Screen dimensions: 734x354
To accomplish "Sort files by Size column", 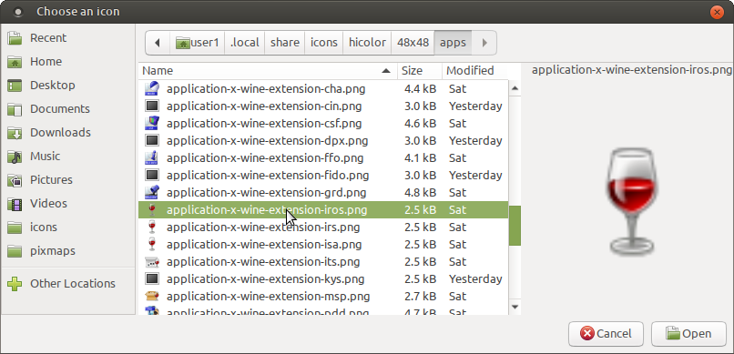I will coord(420,71).
